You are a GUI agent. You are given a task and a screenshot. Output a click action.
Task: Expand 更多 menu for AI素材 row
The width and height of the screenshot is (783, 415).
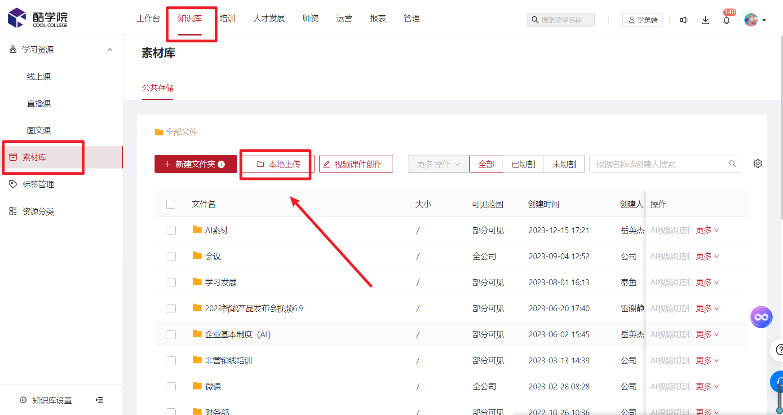pyautogui.click(x=707, y=230)
